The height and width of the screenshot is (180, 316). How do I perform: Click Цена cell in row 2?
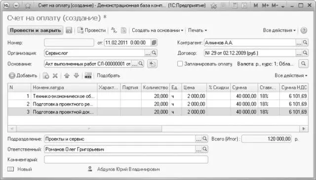tap(194, 104)
